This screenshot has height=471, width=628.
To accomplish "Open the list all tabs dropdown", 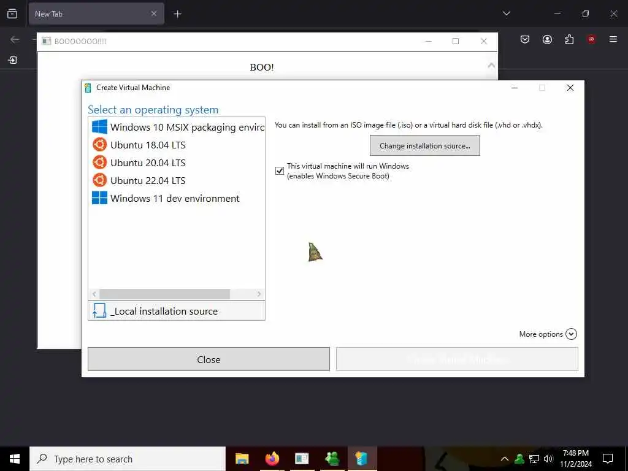I will tap(506, 13).
